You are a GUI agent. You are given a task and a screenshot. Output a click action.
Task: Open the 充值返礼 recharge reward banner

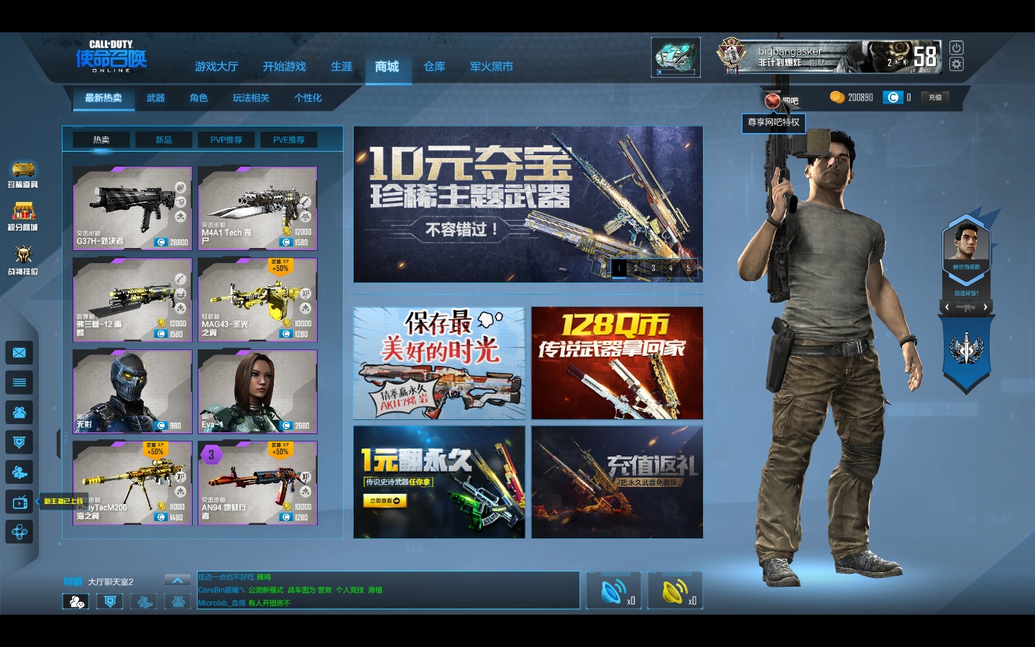pyautogui.click(x=617, y=482)
